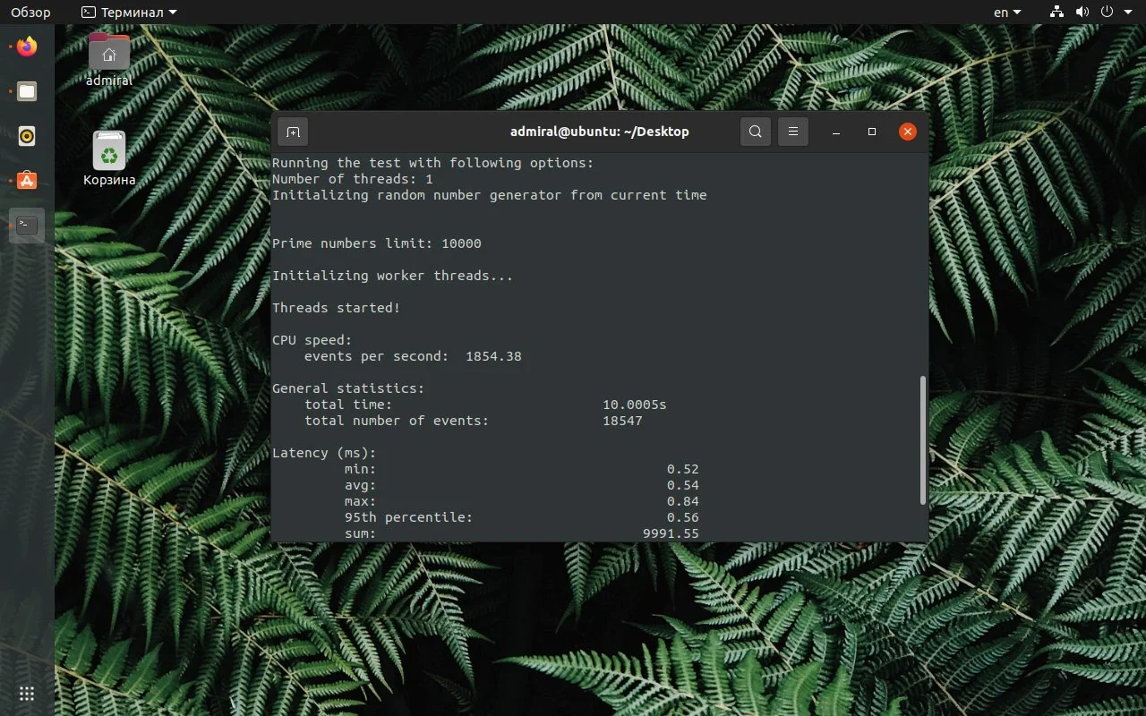The width and height of the screenshot is (1146, 716).
Task: Open the Корзина trash icon
Action: (x=109, y=158)
